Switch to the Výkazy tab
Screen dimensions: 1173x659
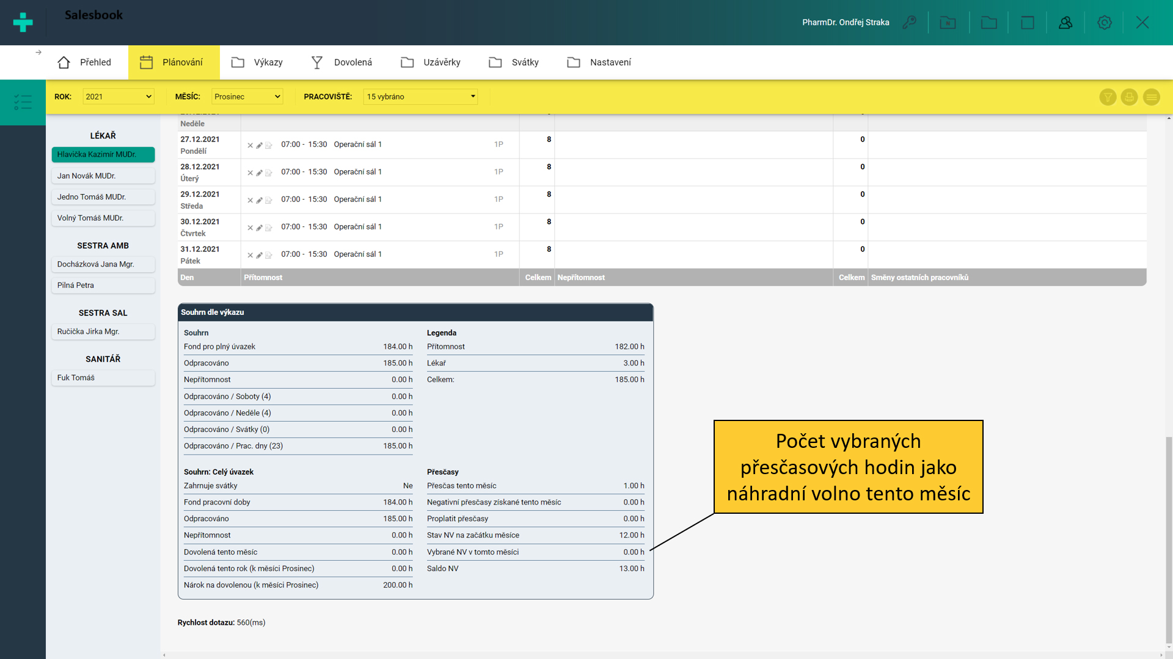[x=257, y=62]
